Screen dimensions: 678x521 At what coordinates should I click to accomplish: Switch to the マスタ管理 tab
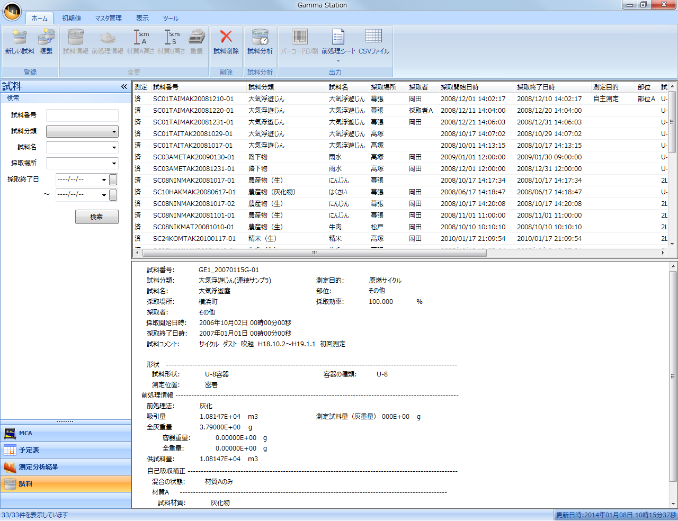tap(109, 18)
